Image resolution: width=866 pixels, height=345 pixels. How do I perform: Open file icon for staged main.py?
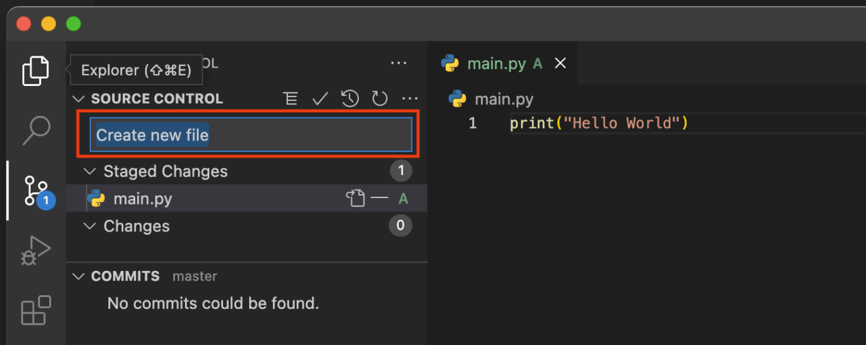pos(355,198)
